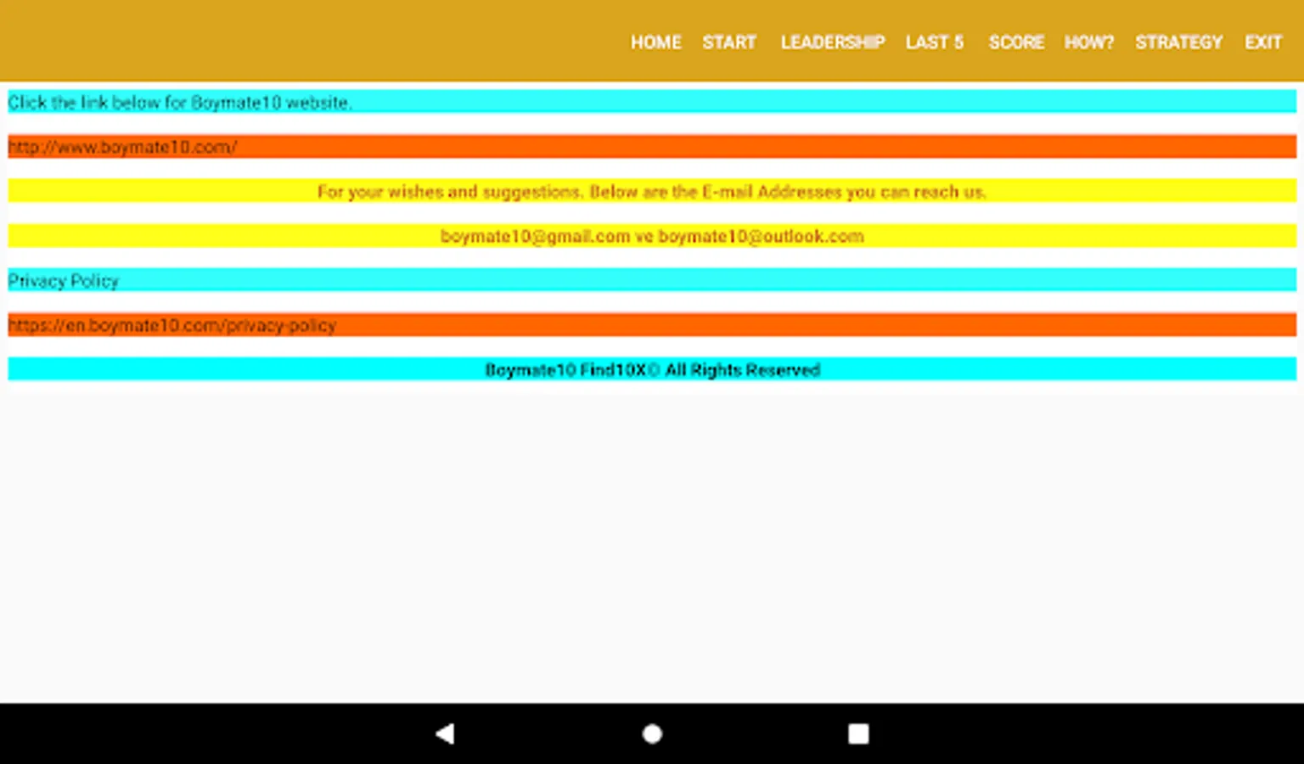Image resolution: width=1304 pixels, height=764 pixels.
Task: Click the boymate10@gmail.com email line
Action: coord(652,236)
